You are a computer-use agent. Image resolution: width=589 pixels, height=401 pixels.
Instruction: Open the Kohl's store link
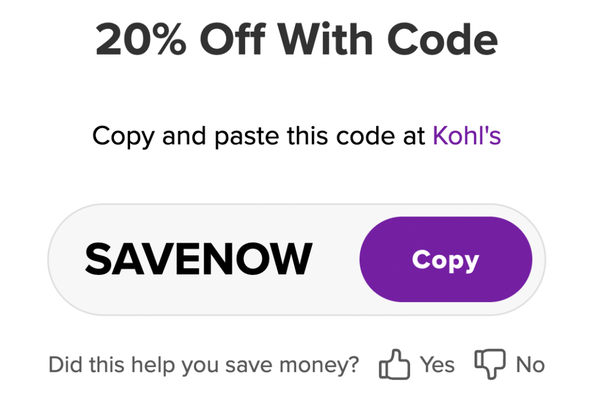pos(467,135)
